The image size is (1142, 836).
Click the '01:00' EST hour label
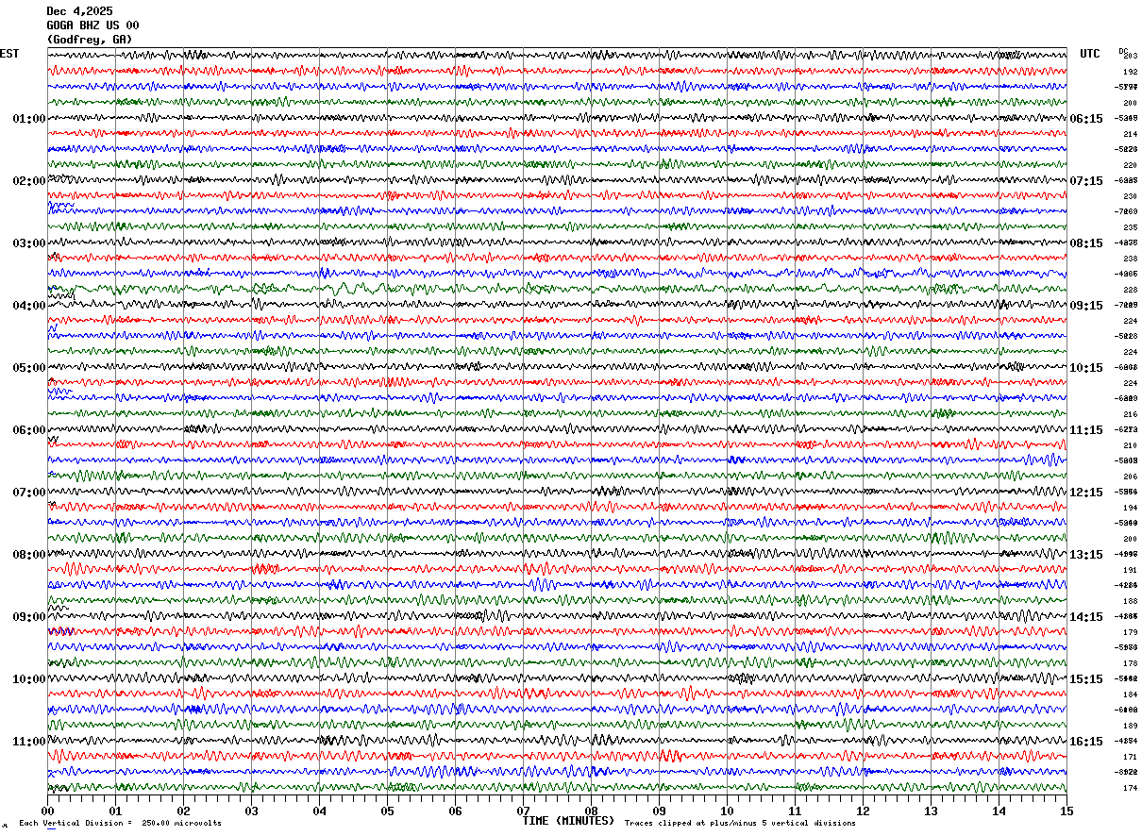point(29,119)
